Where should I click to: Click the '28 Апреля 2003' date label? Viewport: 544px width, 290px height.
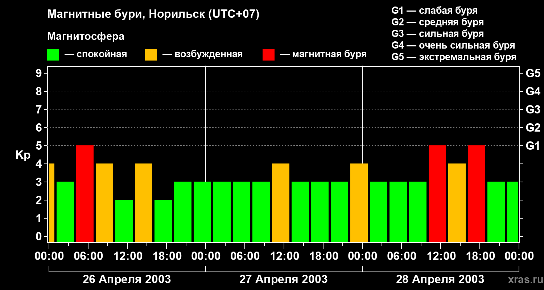(x=440, y=279)
